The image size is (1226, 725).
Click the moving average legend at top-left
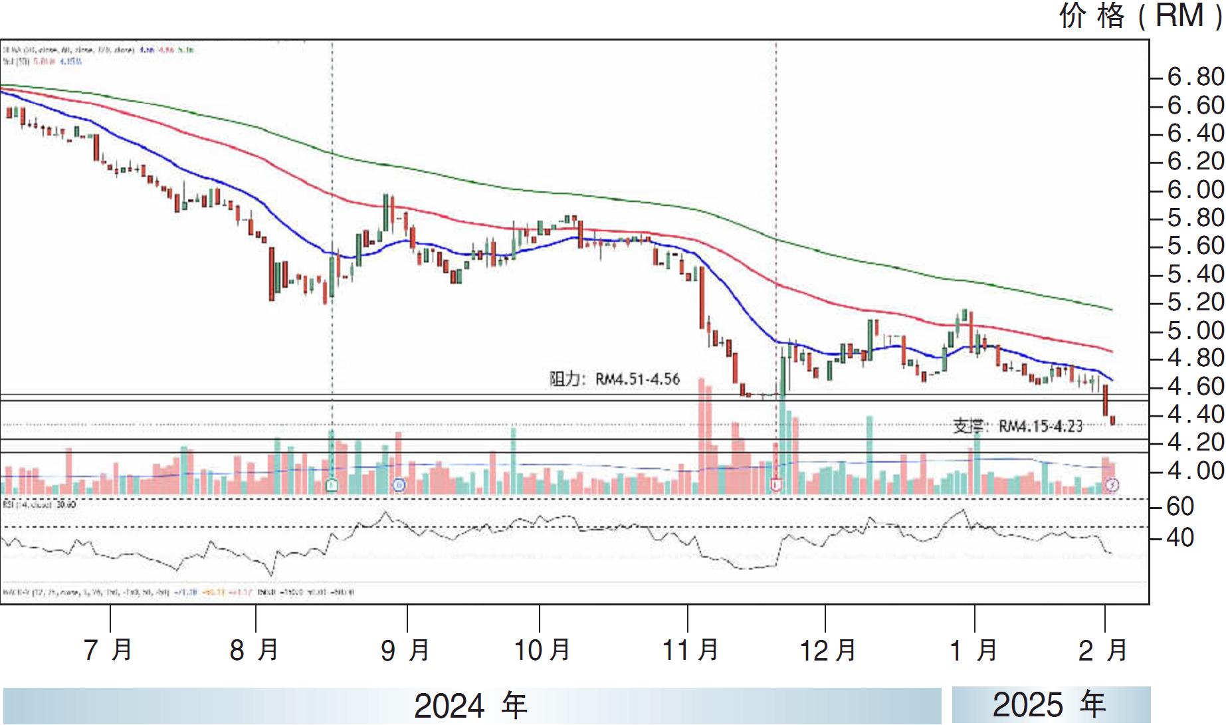click(x=98, y=50)
